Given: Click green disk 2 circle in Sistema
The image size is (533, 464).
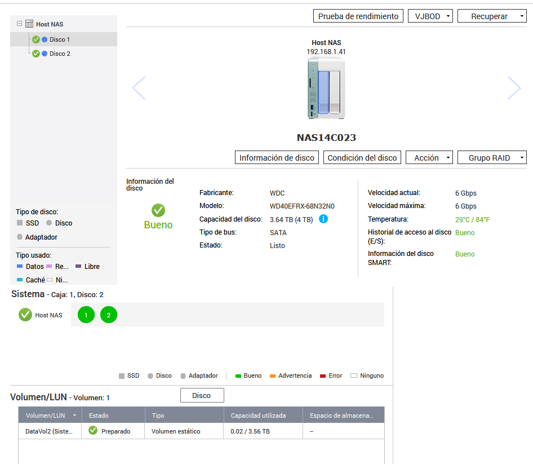Looking at the screenshot, I should (x=109, y=315).
